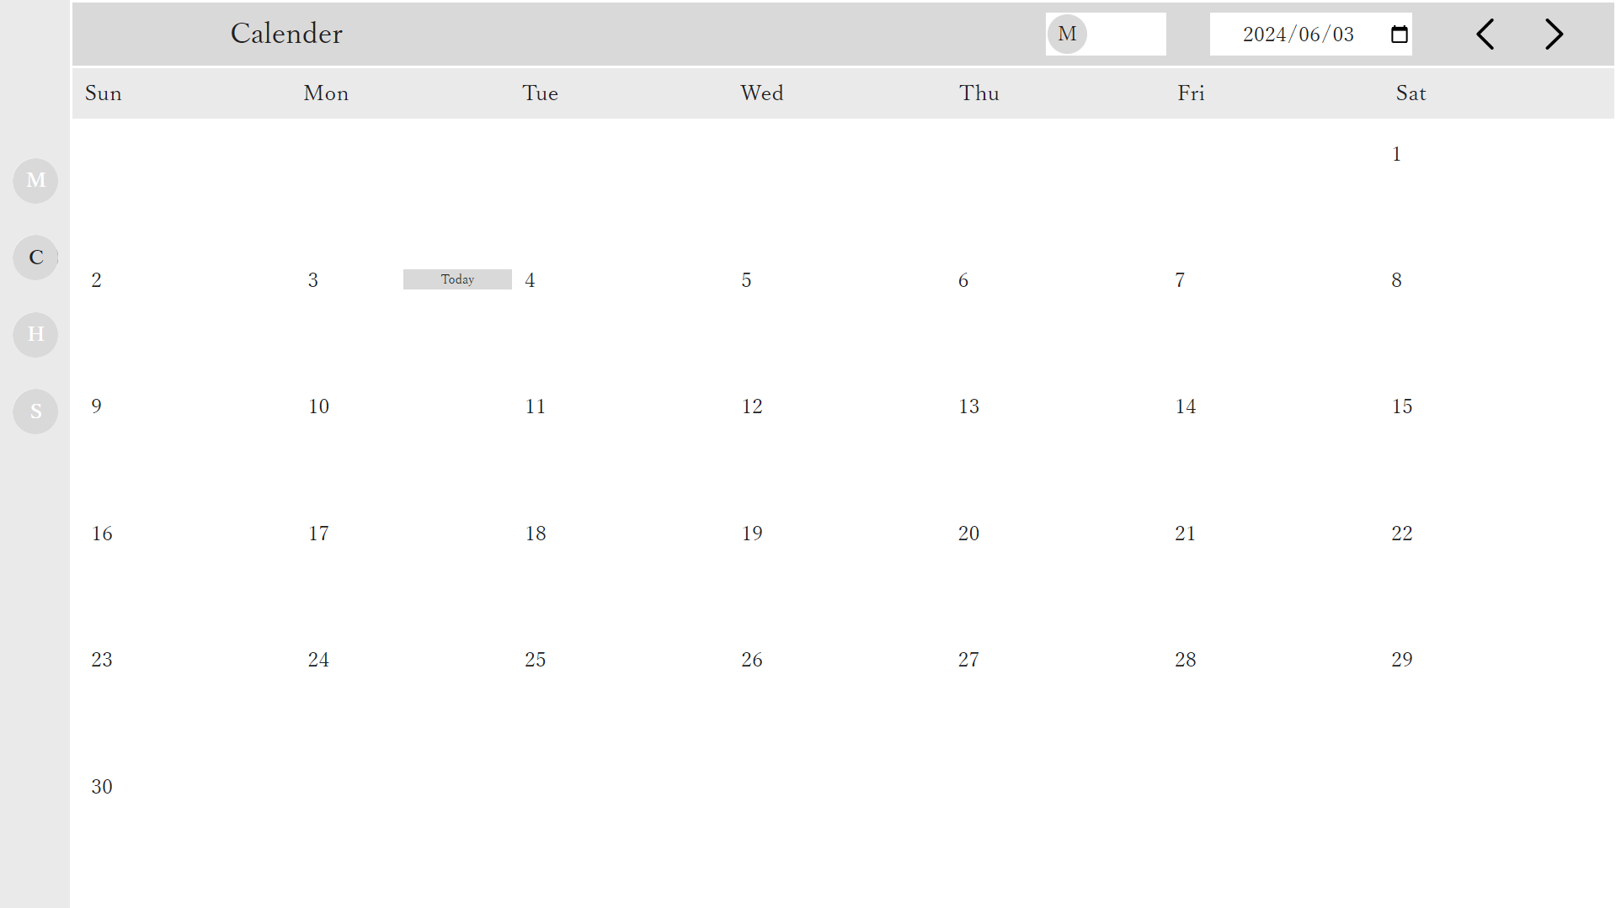The image size is (1616, 908).
Task: Select the Calender title text
Action: [286, 34]
